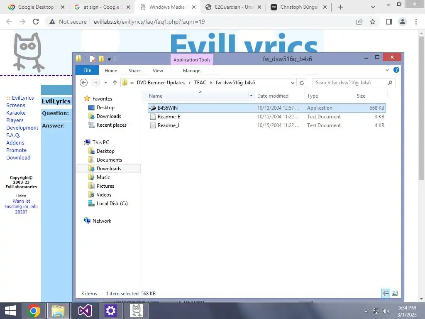The width and height of the screenshot is (425, 319).
Task: Open Visual Studio from the taskbar
Action: [x=85, y=311]
